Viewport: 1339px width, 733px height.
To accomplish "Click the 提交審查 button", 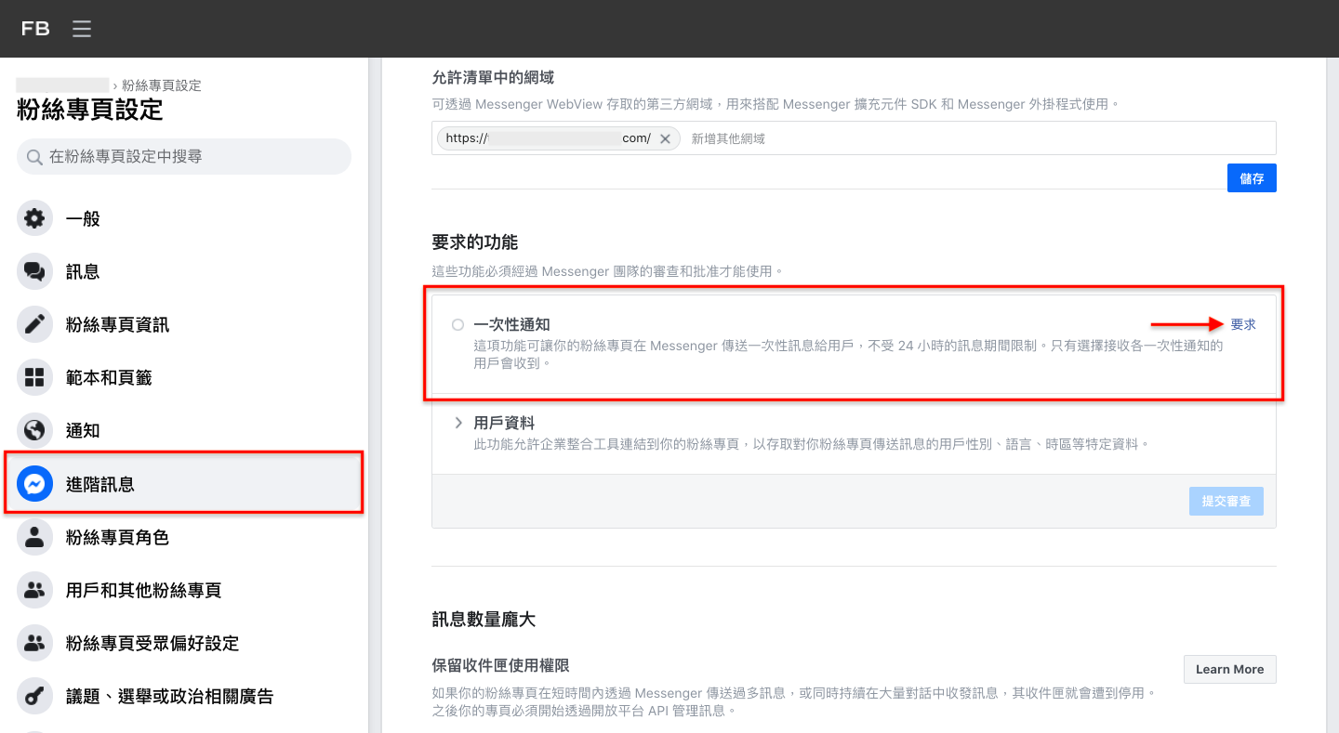I will pyautogui.click(x=1226, y=502).
